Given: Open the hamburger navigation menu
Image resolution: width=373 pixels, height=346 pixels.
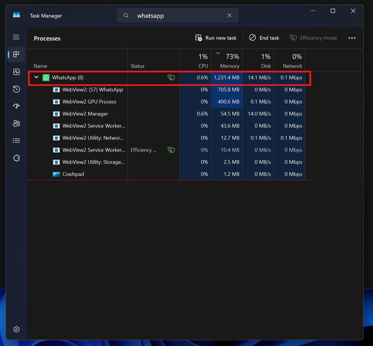Looking at the screenshot, I should (x=16, y=37).
